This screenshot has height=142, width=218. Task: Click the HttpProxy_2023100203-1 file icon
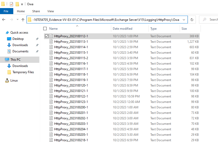tap(51, 124)
